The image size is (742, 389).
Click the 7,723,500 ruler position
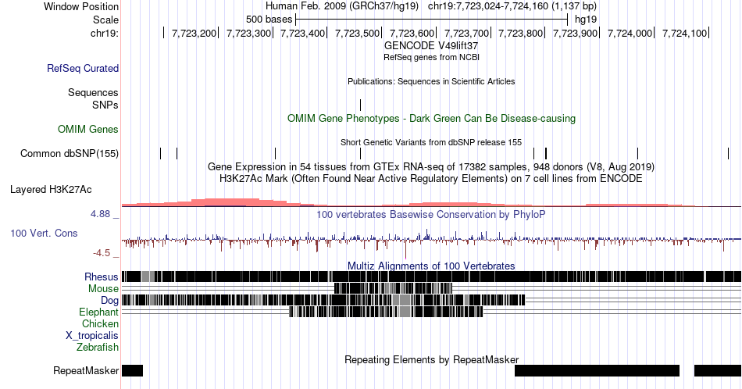pos(357,33)
